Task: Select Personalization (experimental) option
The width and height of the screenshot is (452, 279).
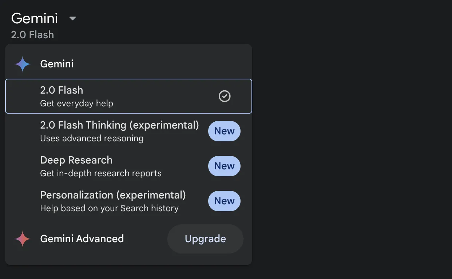Action: (128, 201)
